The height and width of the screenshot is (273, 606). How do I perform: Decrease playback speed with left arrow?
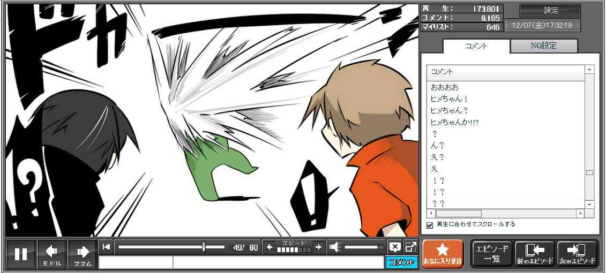pyautogui.click(x=270, y=247)
